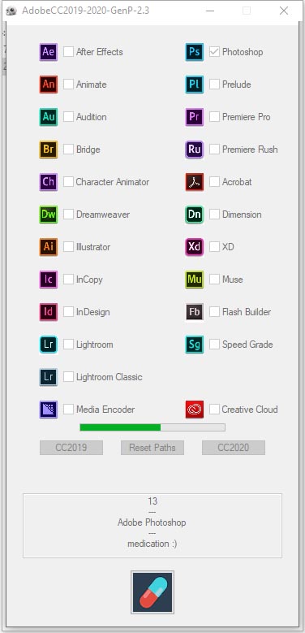Click the Animate An icon
Screen dimensions: 305x633
49,85
